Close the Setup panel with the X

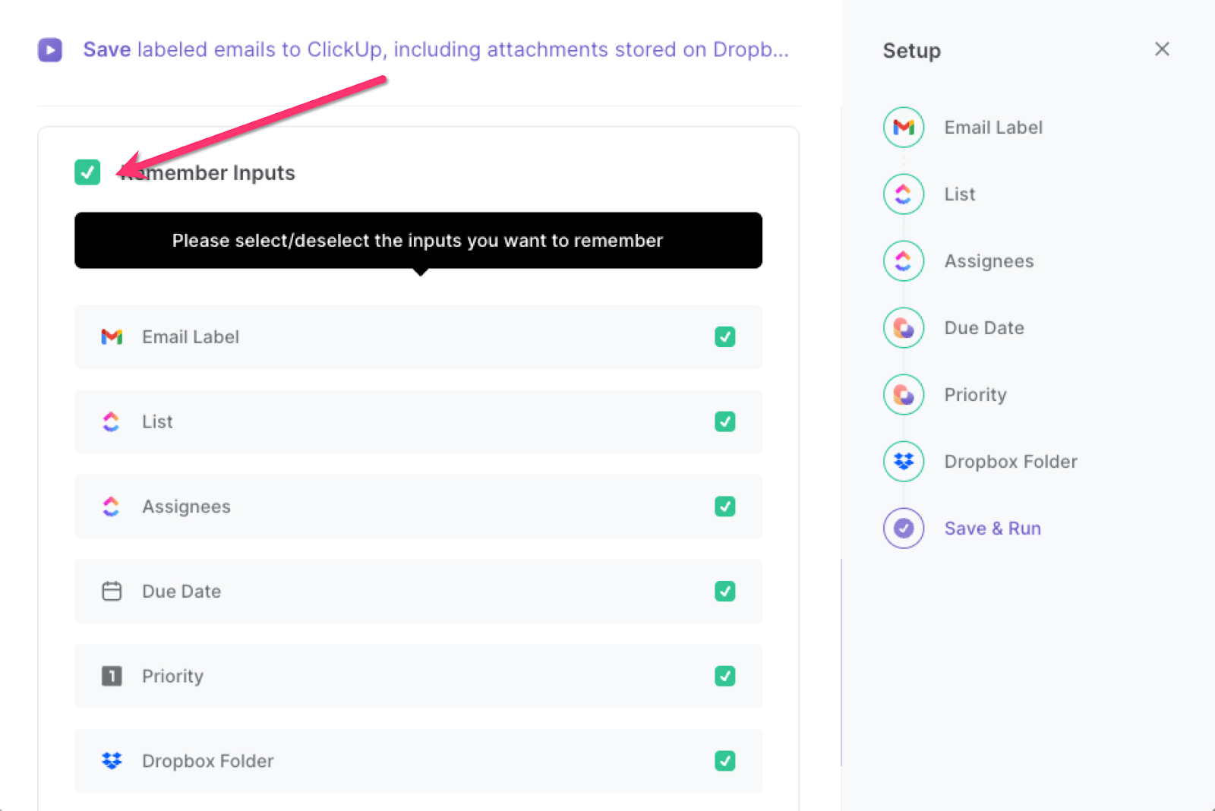pos(1162,49)
